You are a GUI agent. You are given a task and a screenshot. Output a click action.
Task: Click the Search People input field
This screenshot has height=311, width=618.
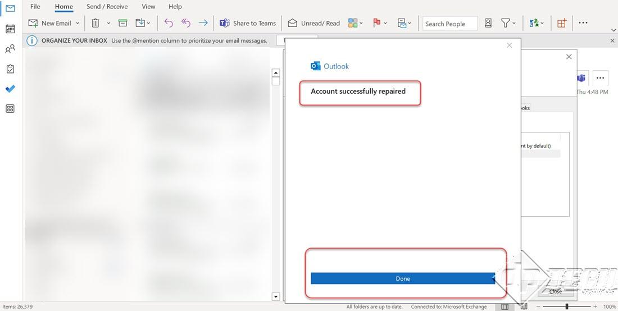[x=449, y=24]
